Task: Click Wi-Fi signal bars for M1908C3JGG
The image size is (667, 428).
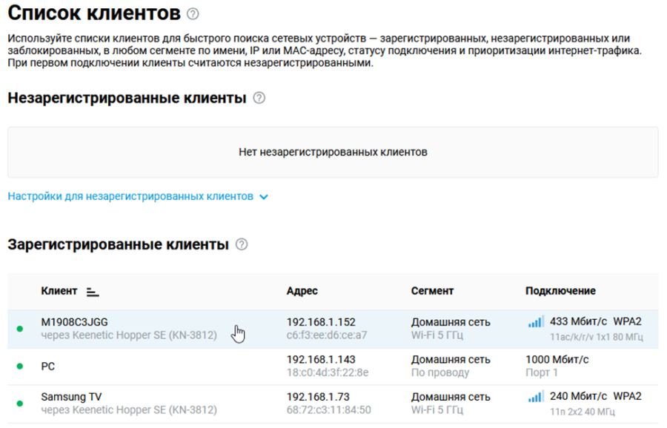Action: [536, 322]
